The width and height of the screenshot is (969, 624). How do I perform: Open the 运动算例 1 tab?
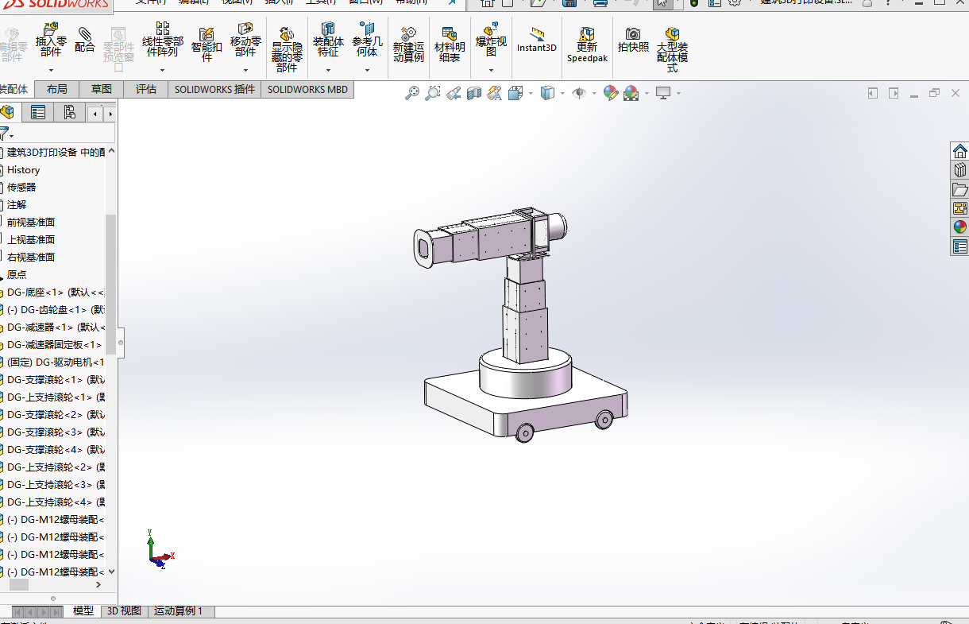[x=178, y=611]
